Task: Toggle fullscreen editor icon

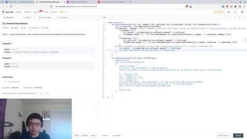Action: coord(244,17)
